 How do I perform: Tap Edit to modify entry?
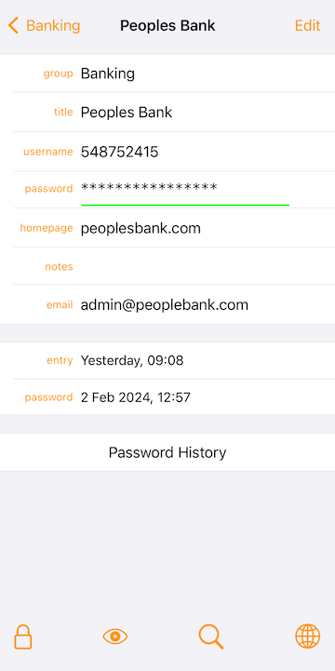(x=307, y=26)
